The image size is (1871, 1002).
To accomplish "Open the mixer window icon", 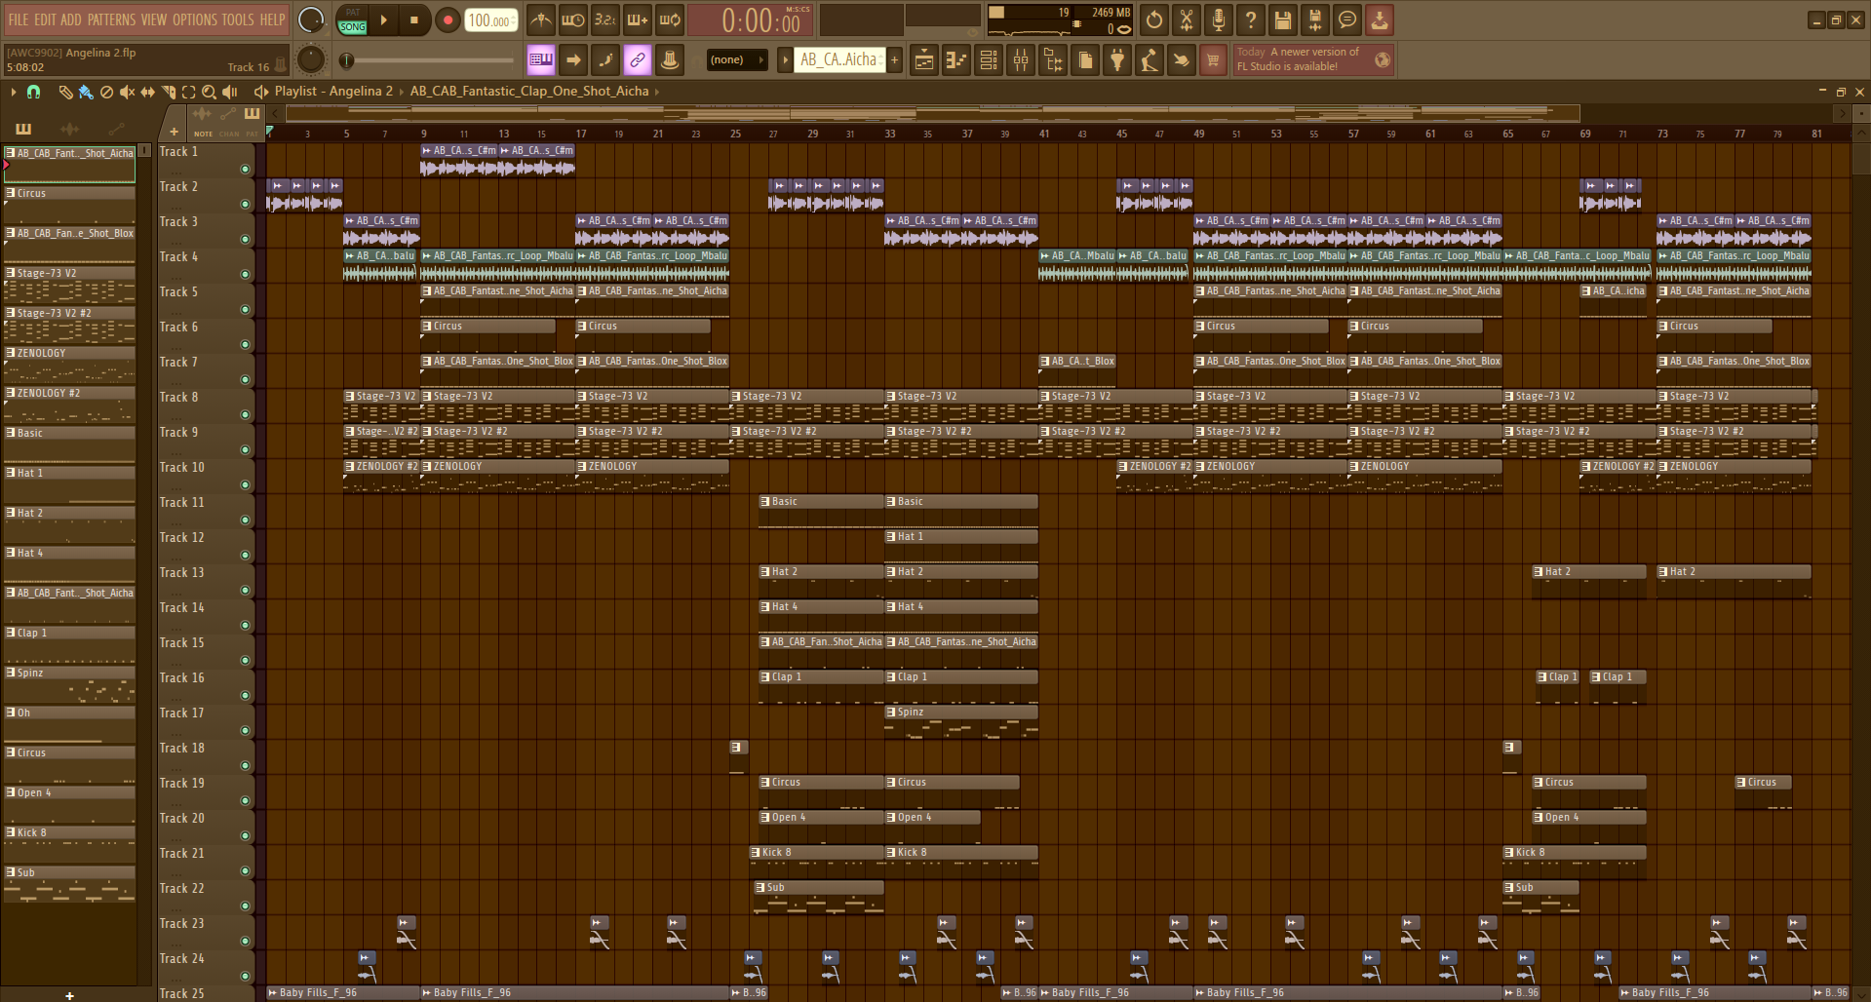I will click(1021, 60).
